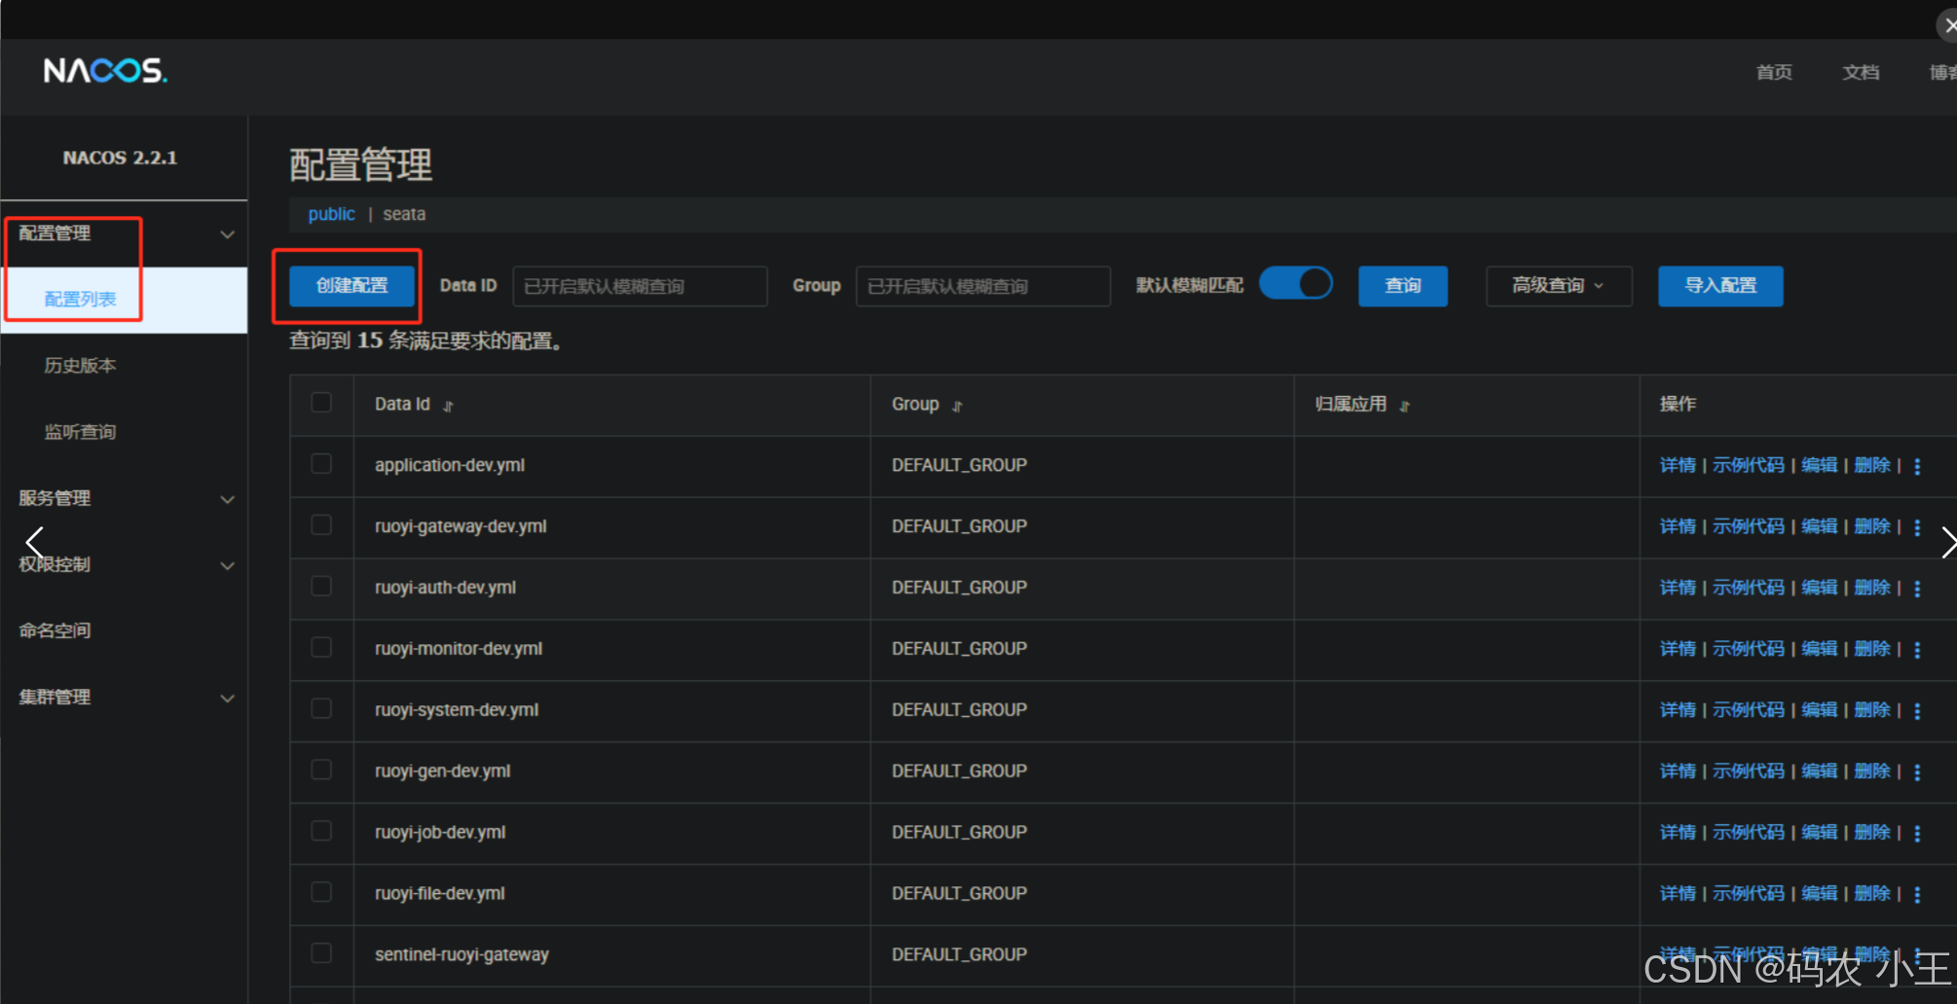Click 编辑 for ruoyi-system-dev.yml
Image resolution: width=1957 pixels, height=1004 pixels.
[x=1819, y=711]
